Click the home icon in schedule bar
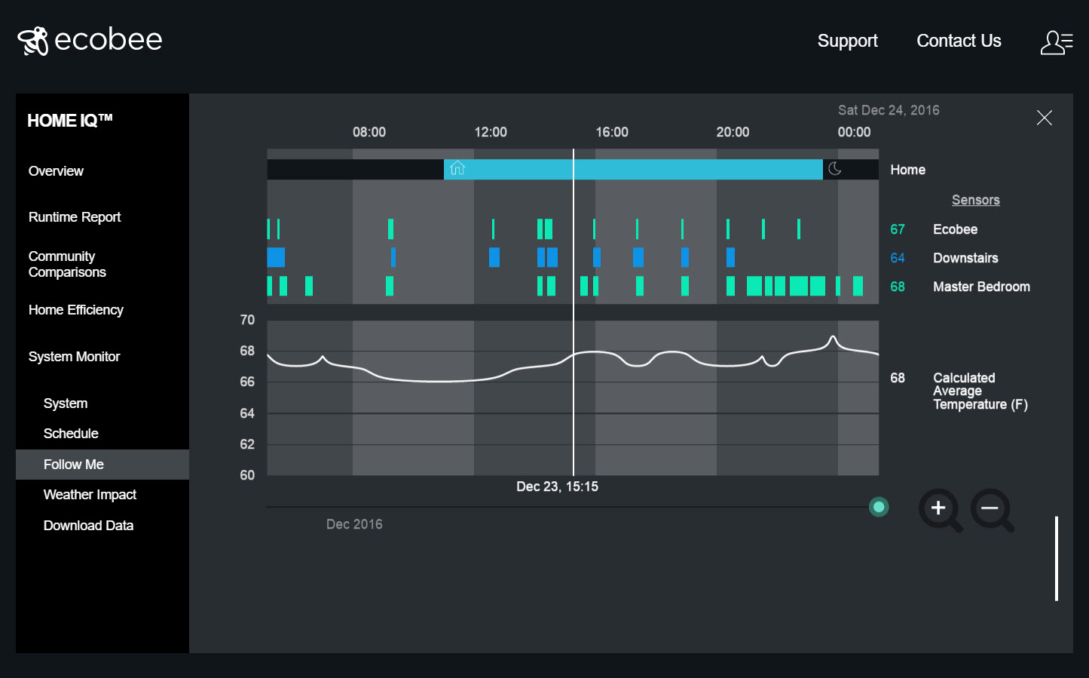This screenshot has width=1089, height=678. 457,169
